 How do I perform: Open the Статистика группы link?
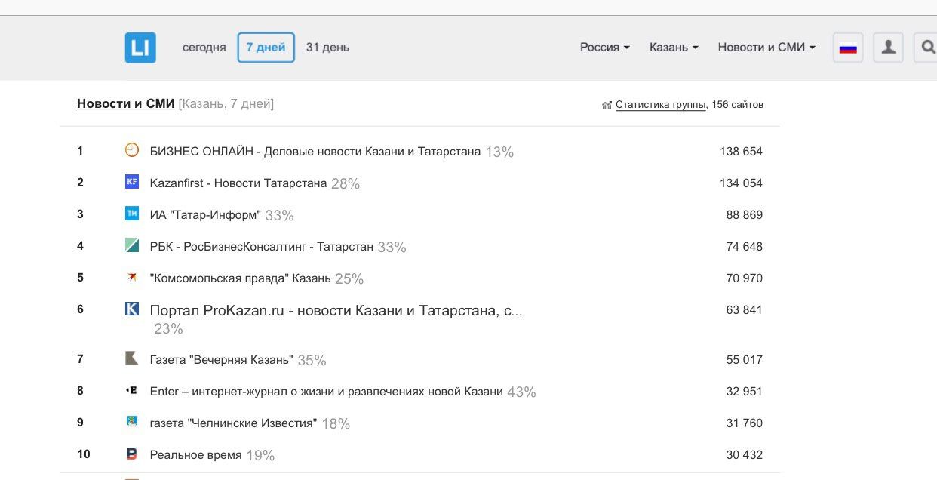pyautogui.click(x=661, y=105)
